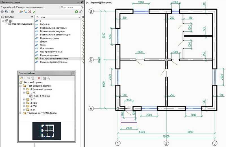Open the [2D каркас] visual style menu

pyautogui.click(x=106, y=3)
